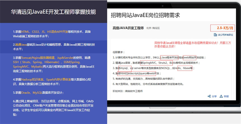241x124 pixels.
Task: Click the 分享 link
Action: (x=214, y=96)
